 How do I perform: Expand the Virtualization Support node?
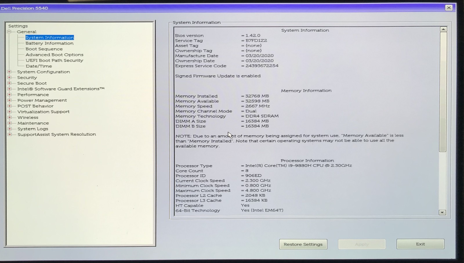tap(9, 111)
